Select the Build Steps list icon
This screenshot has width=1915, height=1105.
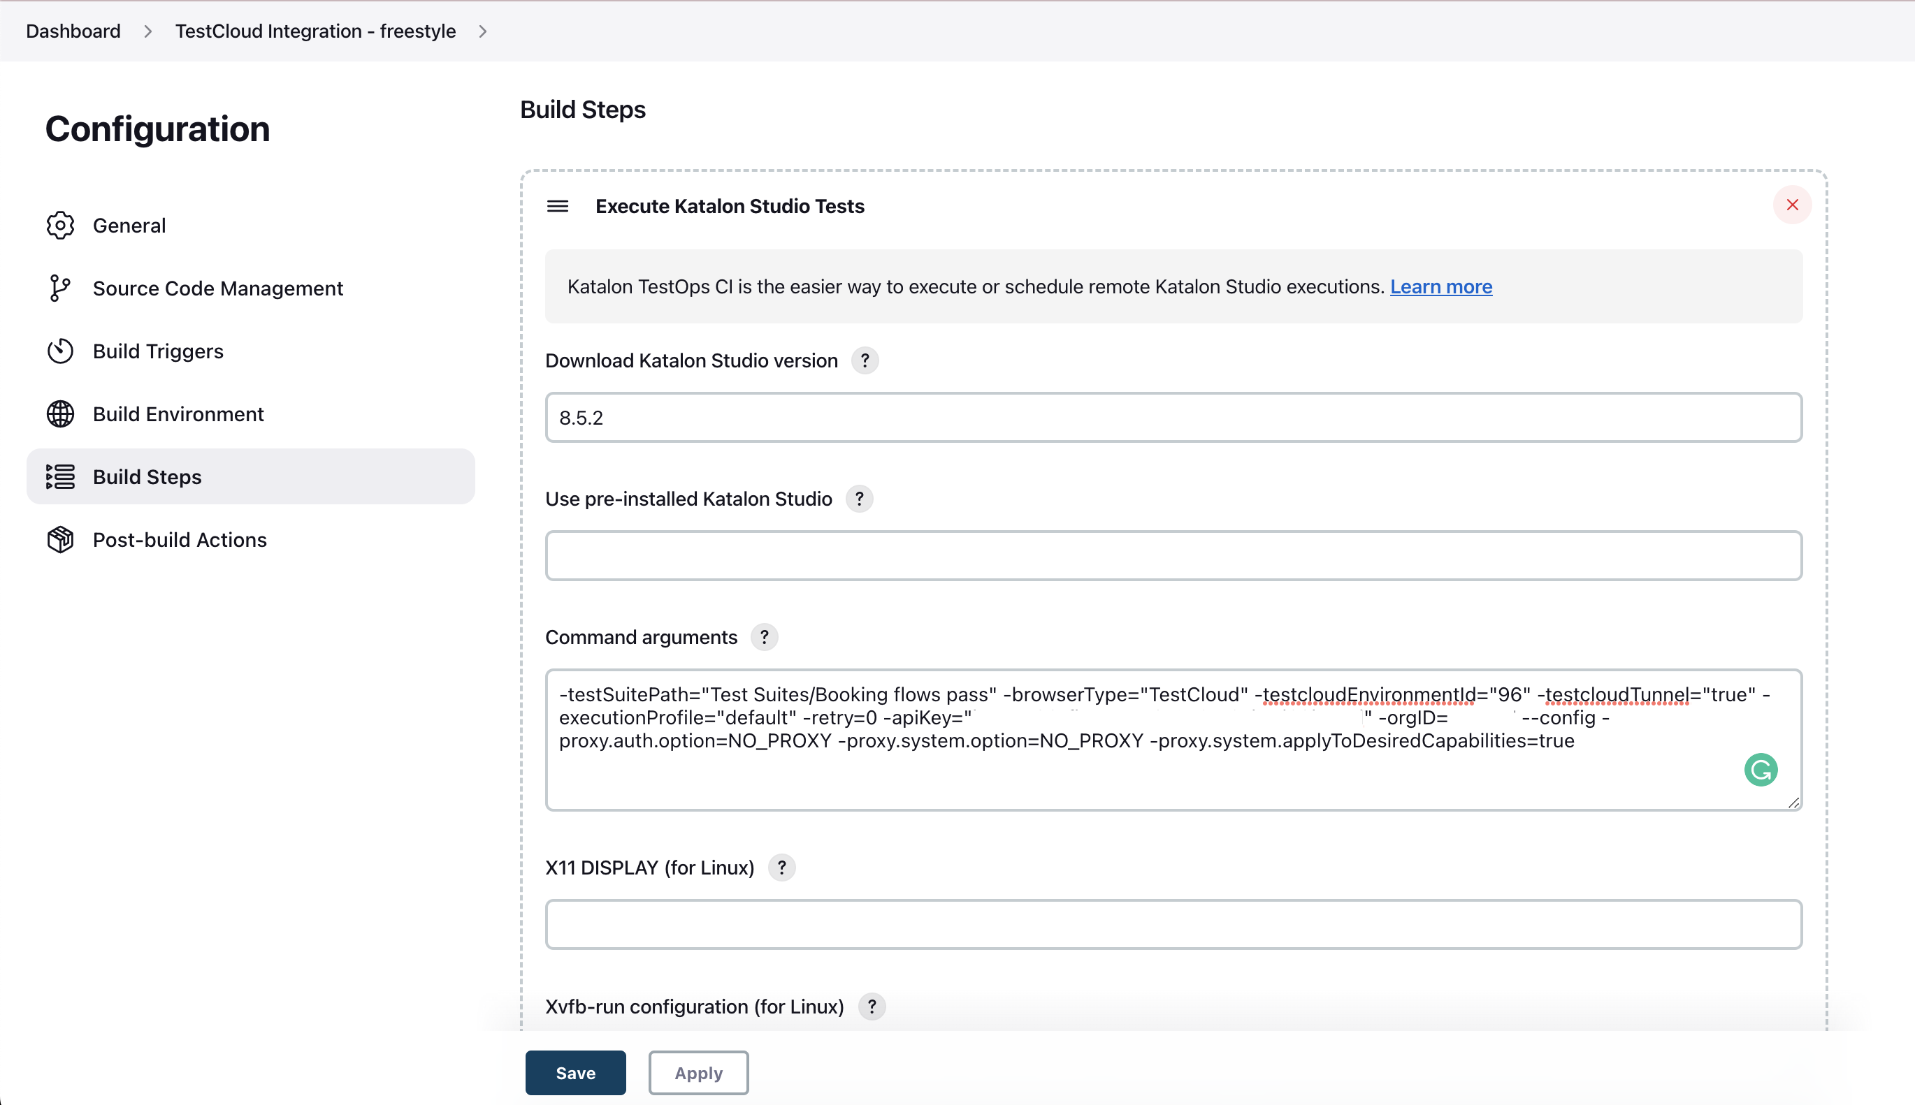[61, 476]
